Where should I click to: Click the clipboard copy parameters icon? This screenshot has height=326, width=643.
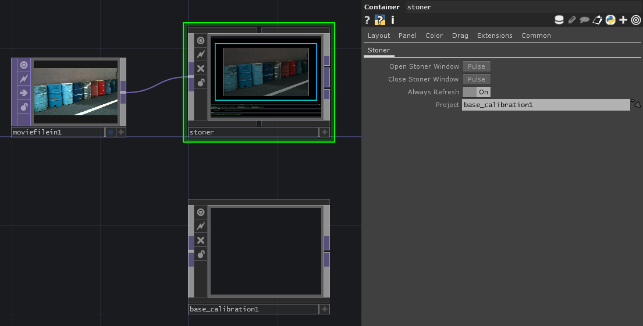(597, 20)
